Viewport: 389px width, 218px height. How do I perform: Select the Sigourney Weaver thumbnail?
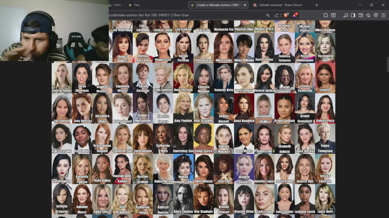click(122, 78)
